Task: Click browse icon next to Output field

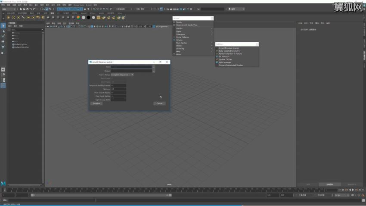Action: point(153,71)
